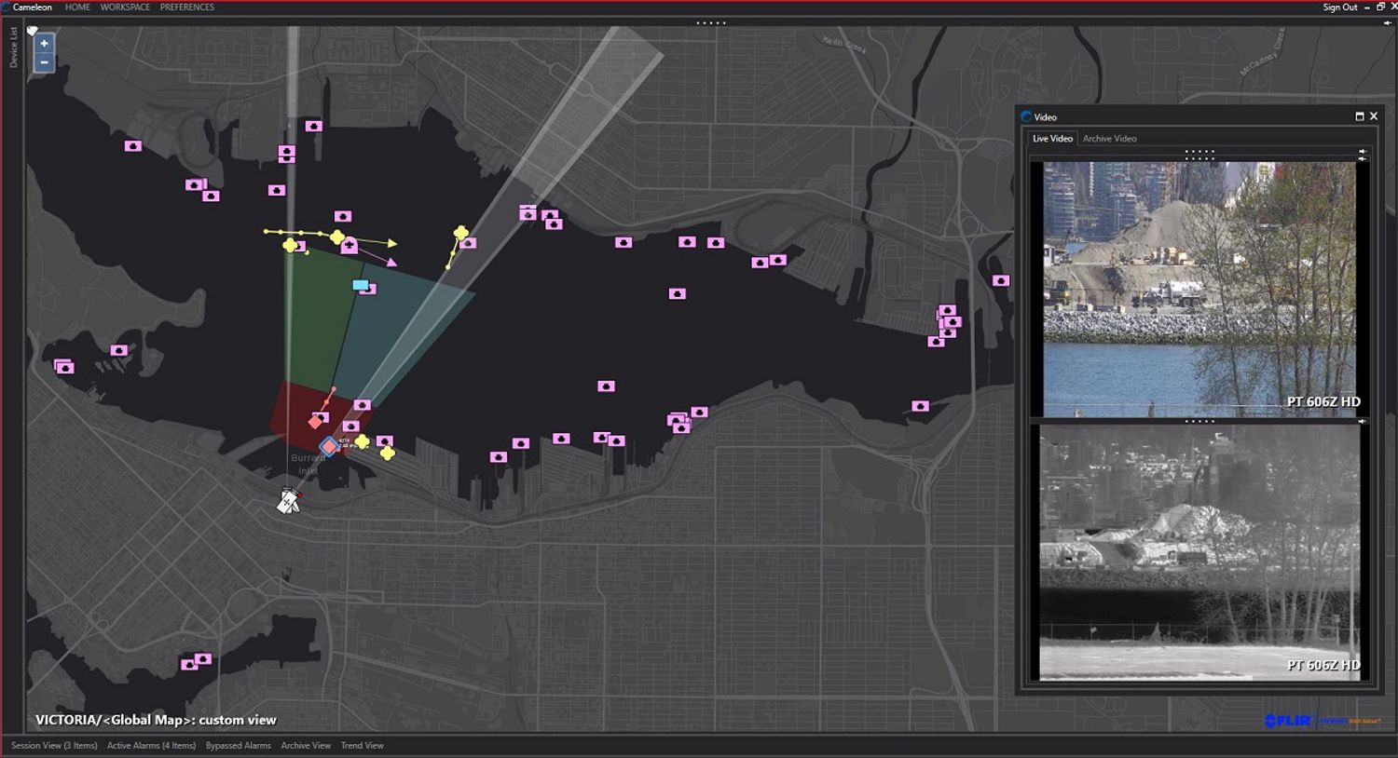Image resolution: width=1398 pixels, height=758 pixels.
Task: Click the white radar sensor icon on the map
Action: click(x=289, y=502)
